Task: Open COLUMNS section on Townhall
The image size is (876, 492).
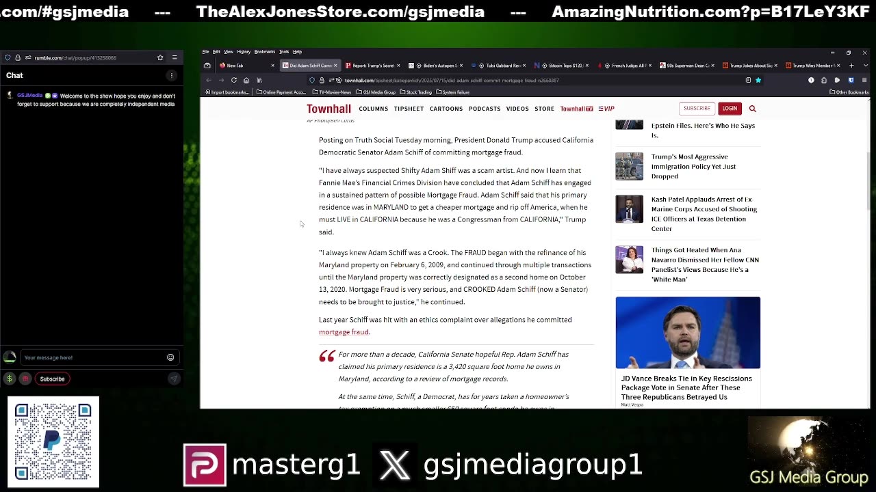Action: 373,109
